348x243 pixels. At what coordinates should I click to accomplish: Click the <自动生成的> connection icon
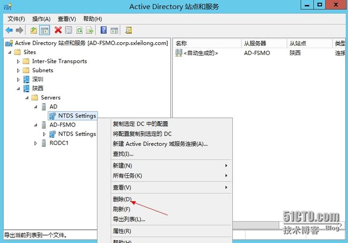click(x=178, y=53)
